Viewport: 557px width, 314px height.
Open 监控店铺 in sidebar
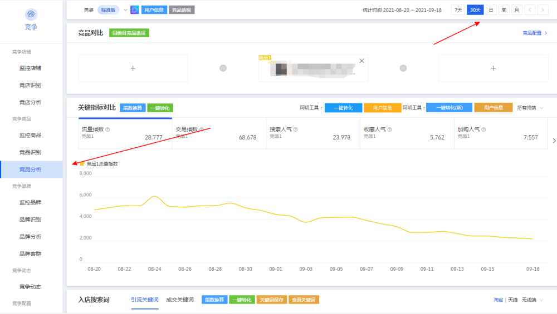point(31,68)
